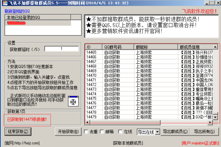Image resolution: width=221 pixels, height=147 pixels.
Task: Select table row with ID 14473
Action: coord(149,90)
